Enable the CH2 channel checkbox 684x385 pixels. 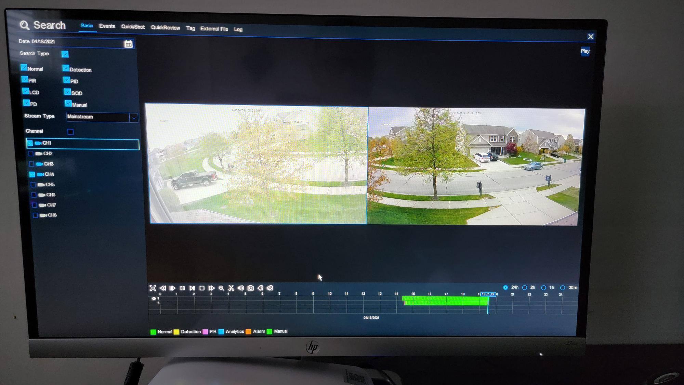[x=31, y=154]
